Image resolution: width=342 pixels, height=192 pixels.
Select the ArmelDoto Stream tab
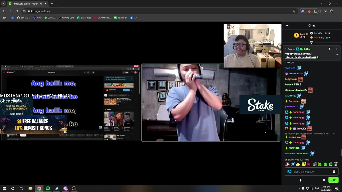[x=28, y=4]
